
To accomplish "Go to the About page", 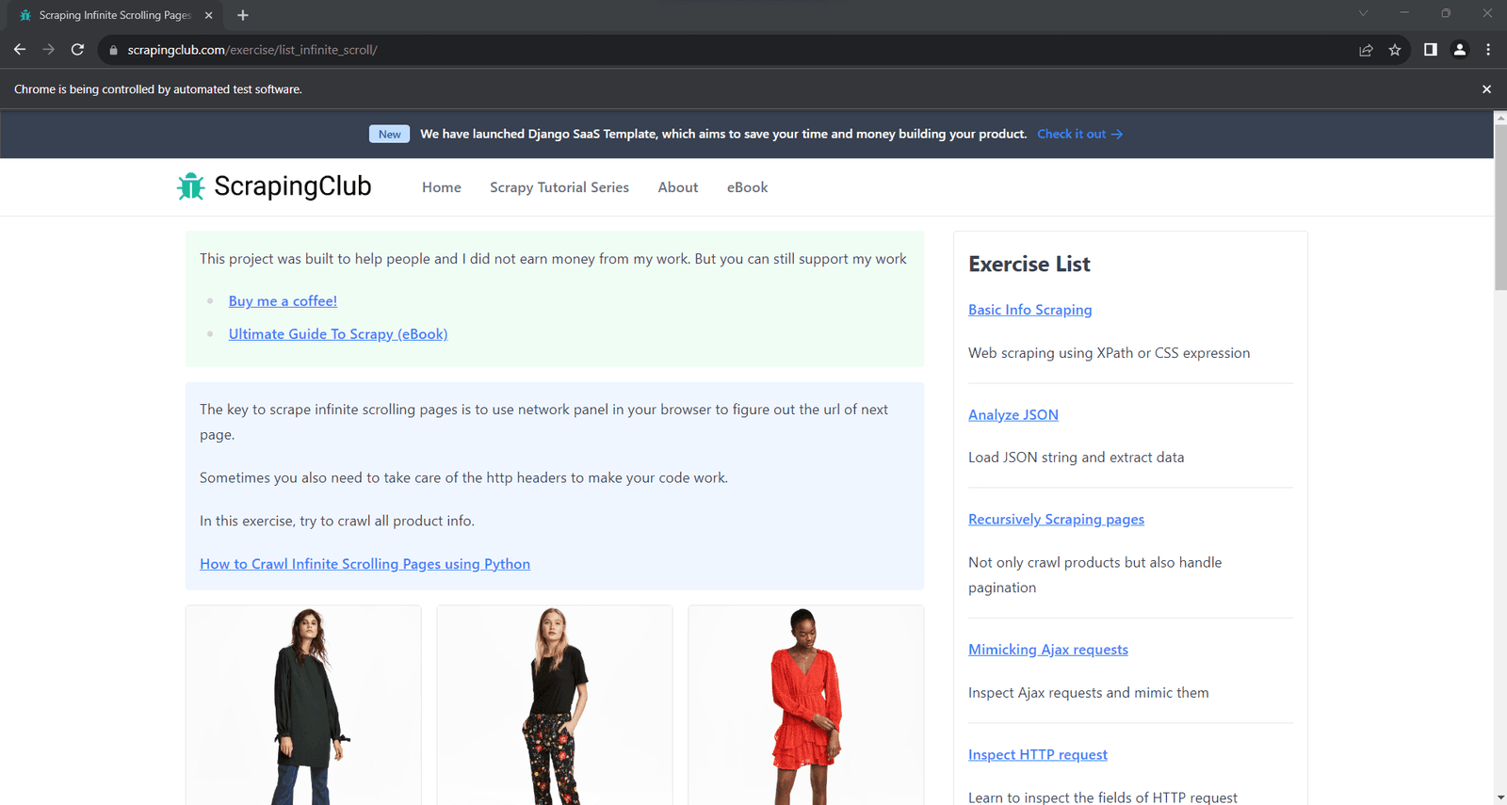I will pyautogui.click(x=678, y=187).
